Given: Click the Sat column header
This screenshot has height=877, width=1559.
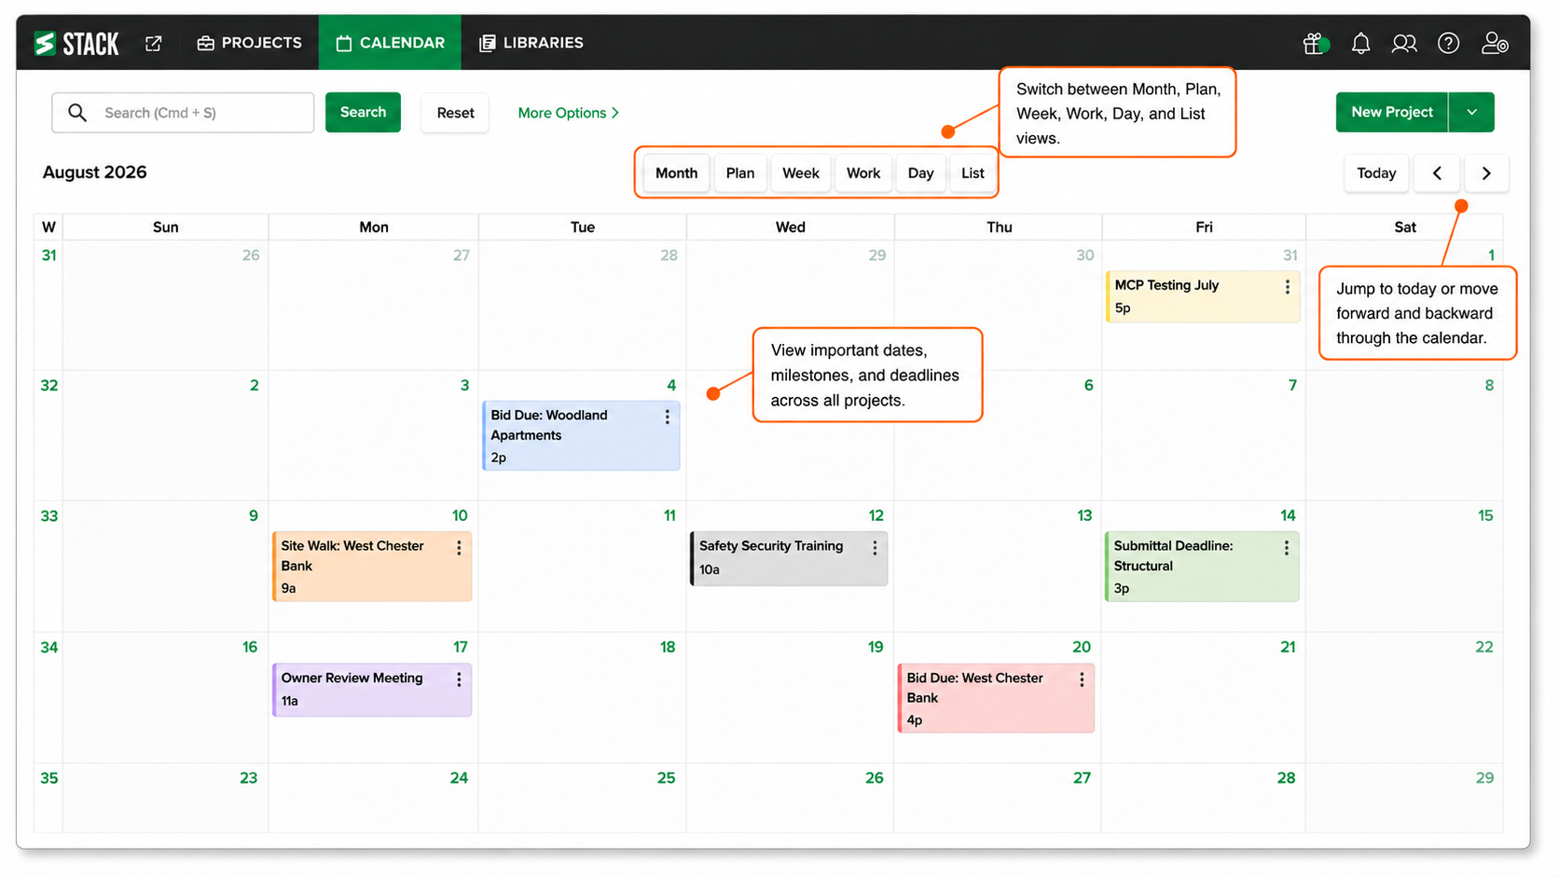Looking at the screenshot, I should 1405,227.
